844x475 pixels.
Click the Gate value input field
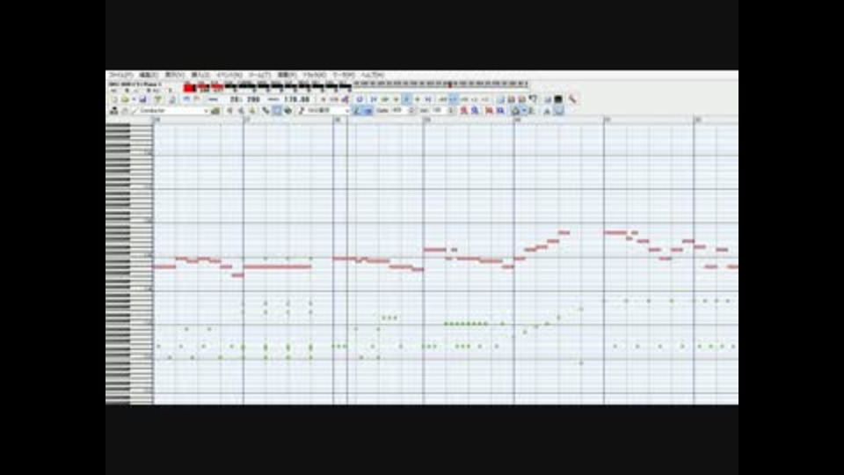point(399,111)
